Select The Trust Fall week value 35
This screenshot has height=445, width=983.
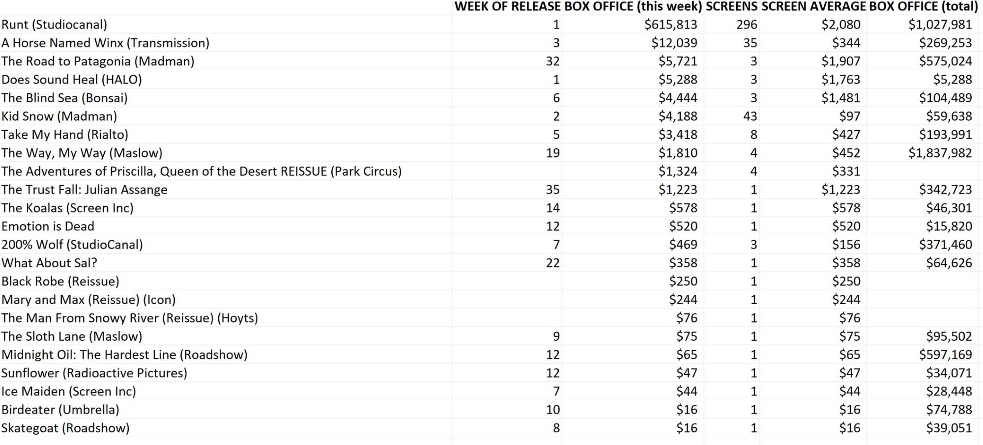[552, 190]
